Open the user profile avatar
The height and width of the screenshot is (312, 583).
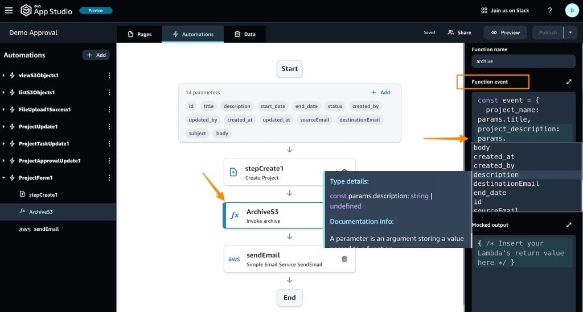(571, 10)
